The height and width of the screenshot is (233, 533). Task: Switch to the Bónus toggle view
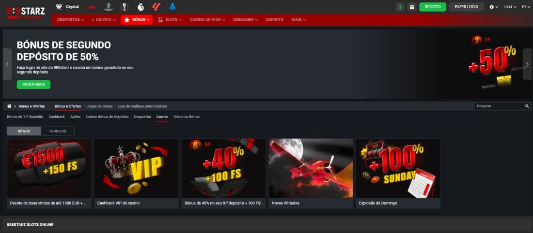coord(24,131)
